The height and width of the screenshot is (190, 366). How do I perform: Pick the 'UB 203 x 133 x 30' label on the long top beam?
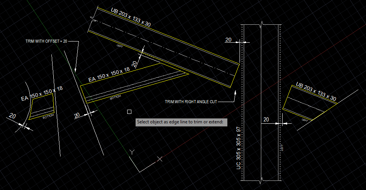(x=131, y=17)
